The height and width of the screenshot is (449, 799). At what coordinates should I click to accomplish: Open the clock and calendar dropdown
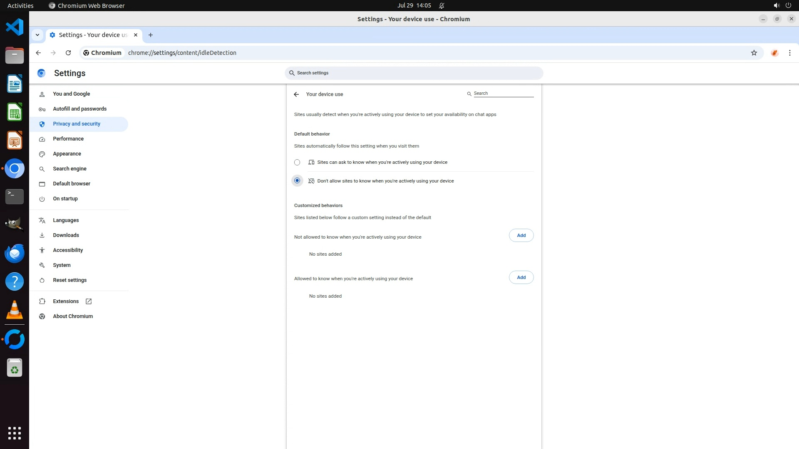pos(414,5)
